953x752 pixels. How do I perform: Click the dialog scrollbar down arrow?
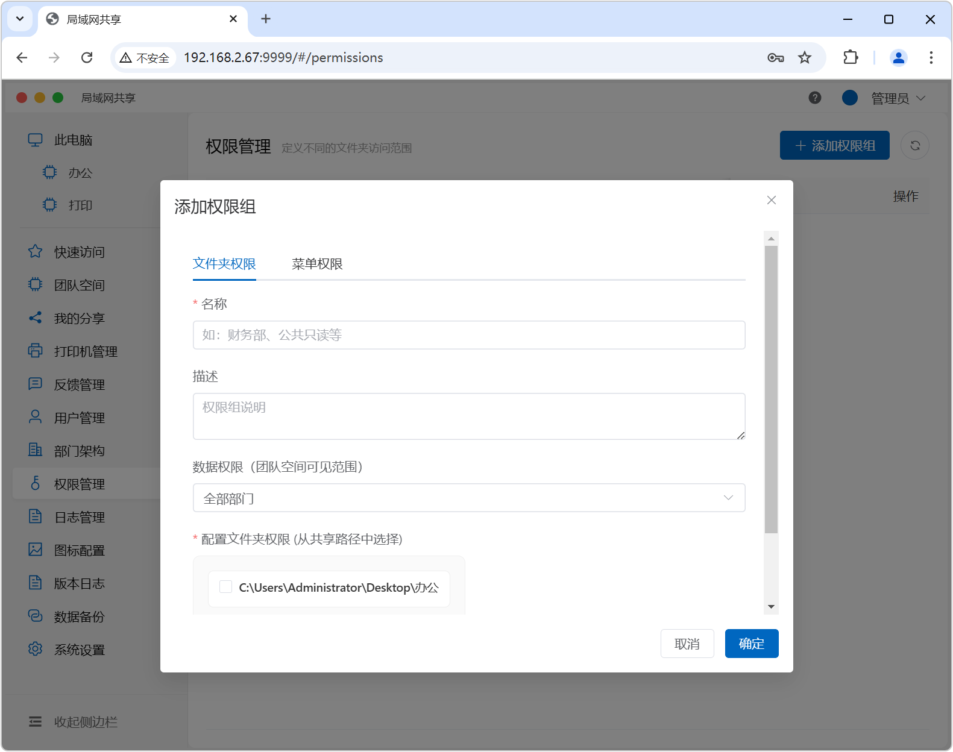(x=771, y=607)
